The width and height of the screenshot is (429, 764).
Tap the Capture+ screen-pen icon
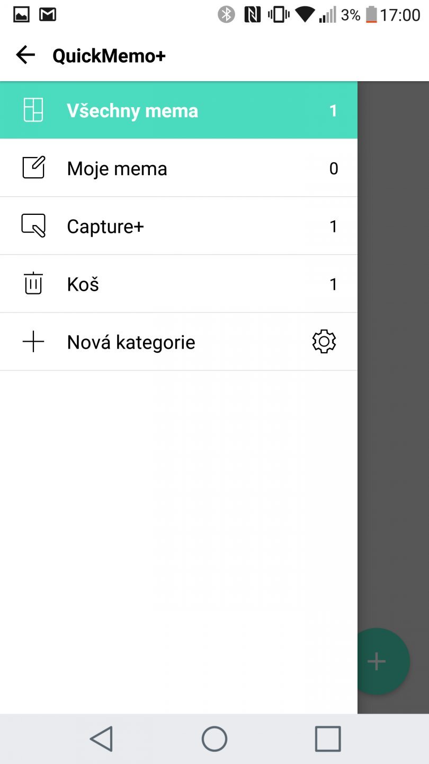pos(33,226)
